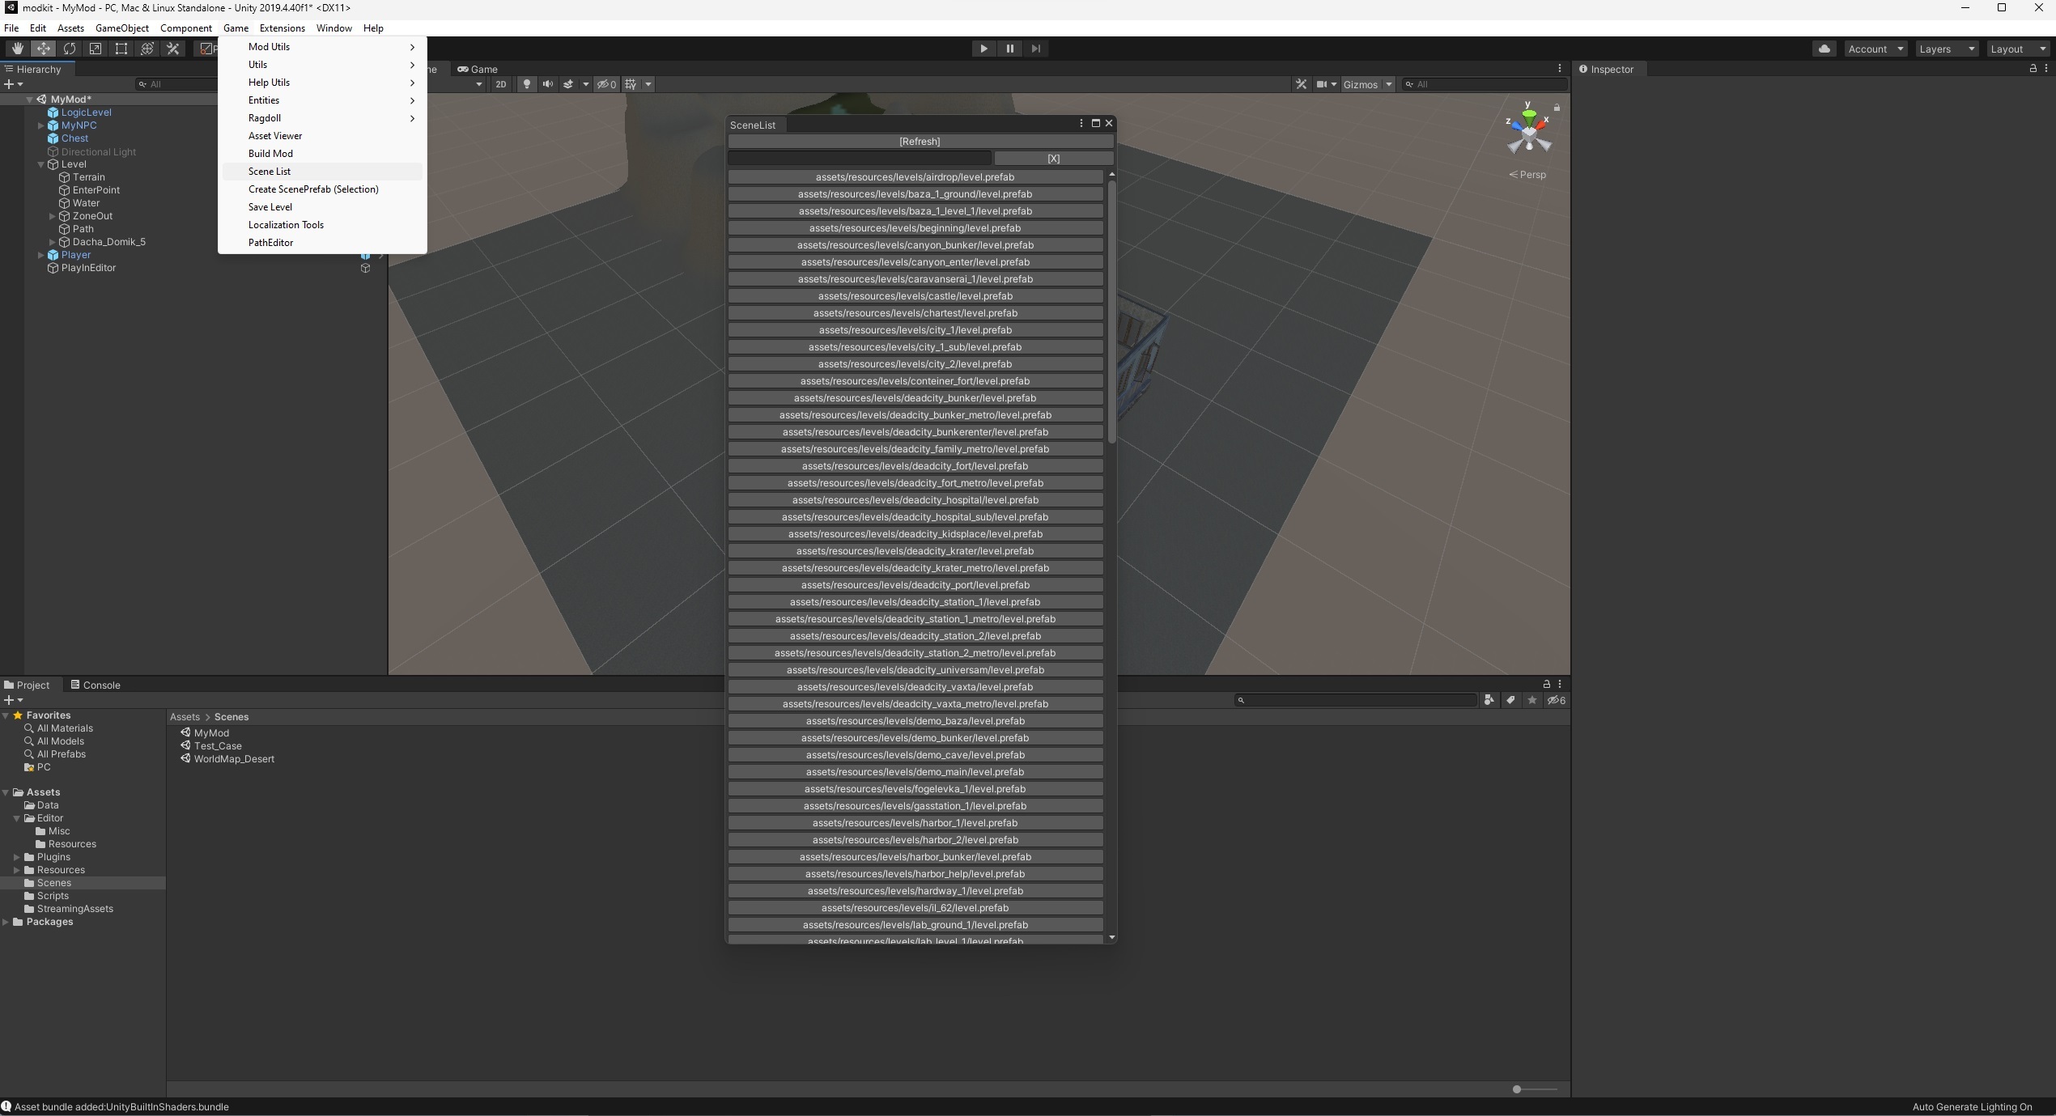This screenshot has height=1116, width=2056.
Task: Click Refresh in SceneList
Action: point(920,142)
